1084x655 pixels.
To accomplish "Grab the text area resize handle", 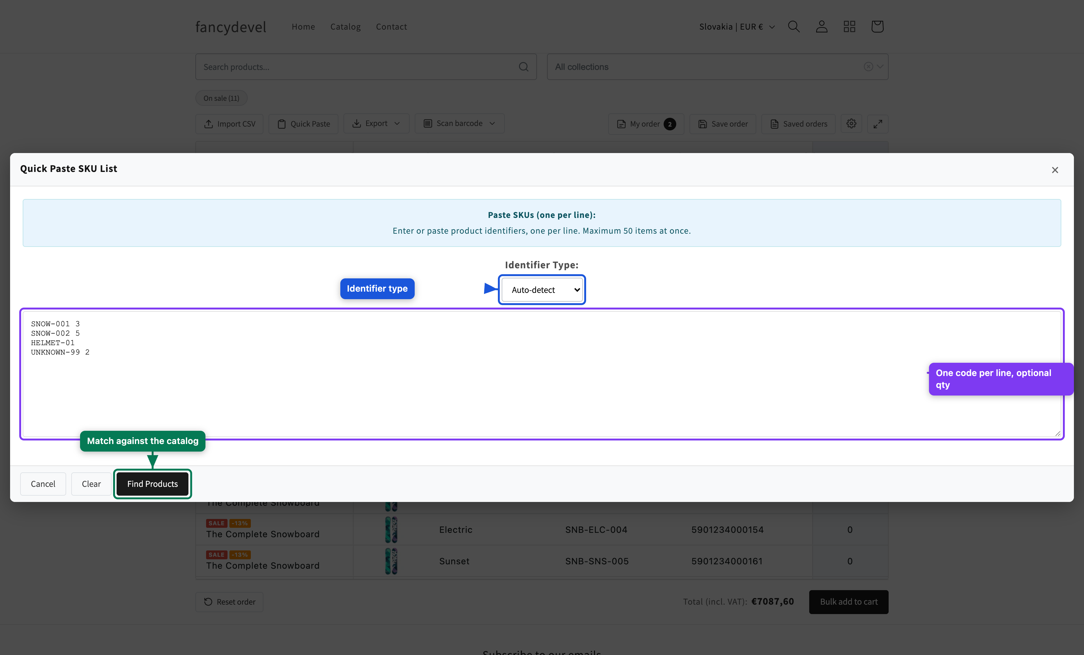I will [x=1058, y=433].
